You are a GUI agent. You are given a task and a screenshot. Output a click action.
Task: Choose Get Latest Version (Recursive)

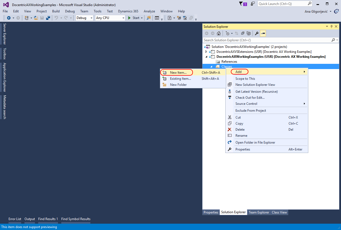[x=267, y=92]
